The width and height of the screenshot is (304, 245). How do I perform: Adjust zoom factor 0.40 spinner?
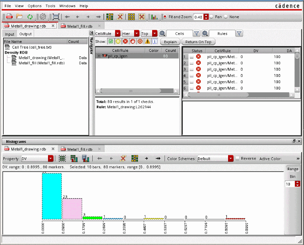pos(206,17)
